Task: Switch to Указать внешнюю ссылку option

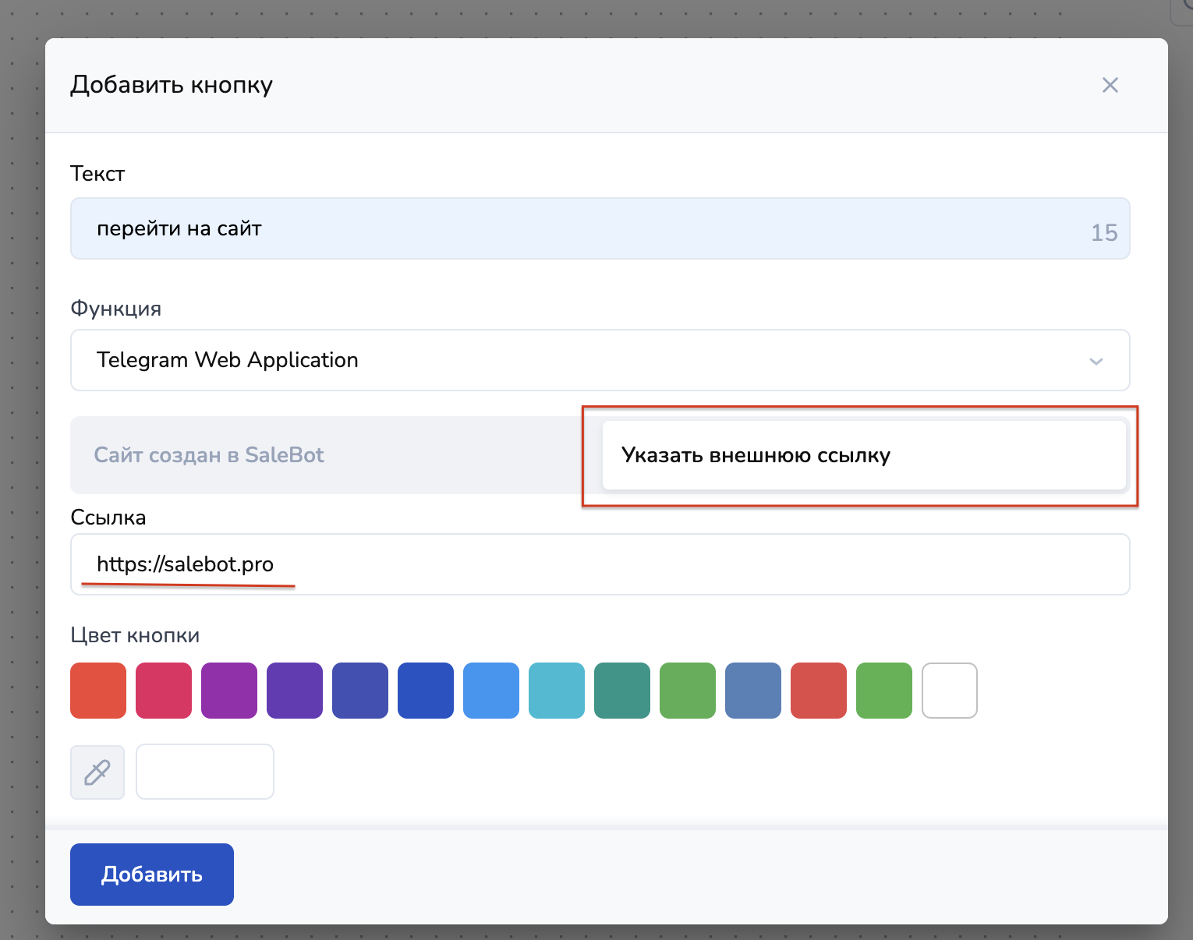Action: tap(863, 455)
